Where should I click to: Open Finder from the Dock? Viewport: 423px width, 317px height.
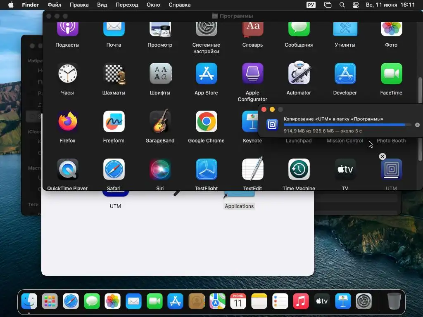[x=29, y=301]
